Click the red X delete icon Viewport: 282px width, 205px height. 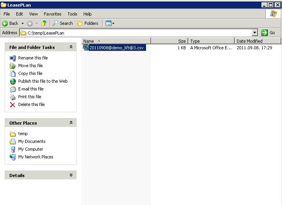point(12,105)
